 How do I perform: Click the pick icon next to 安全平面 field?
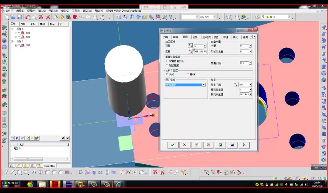[235, 84]
